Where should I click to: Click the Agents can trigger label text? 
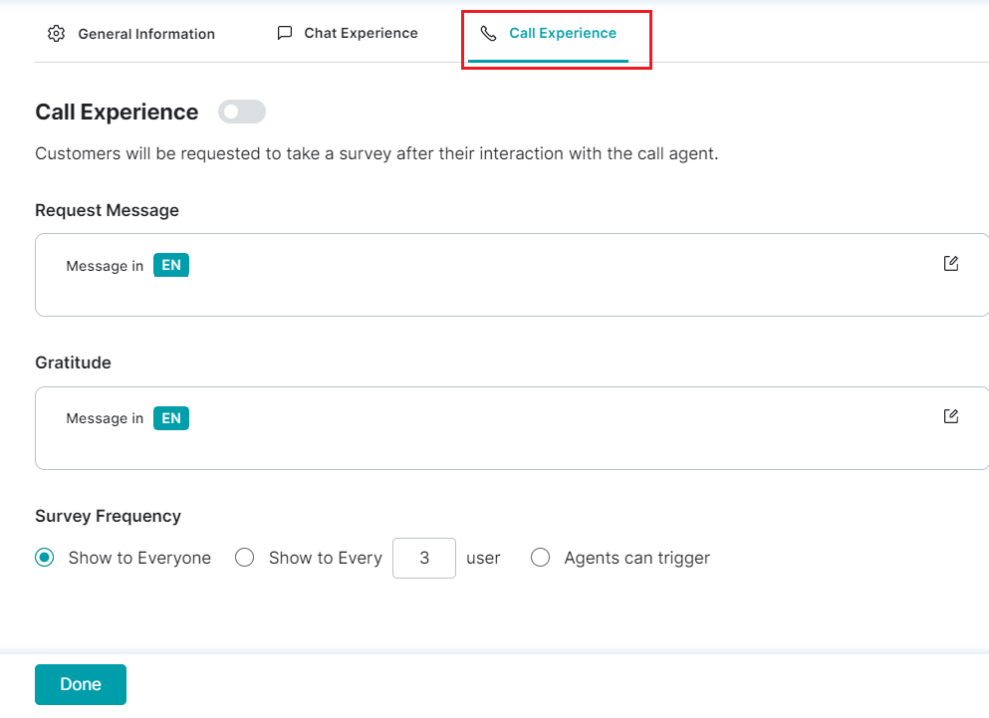pos(637,558)
